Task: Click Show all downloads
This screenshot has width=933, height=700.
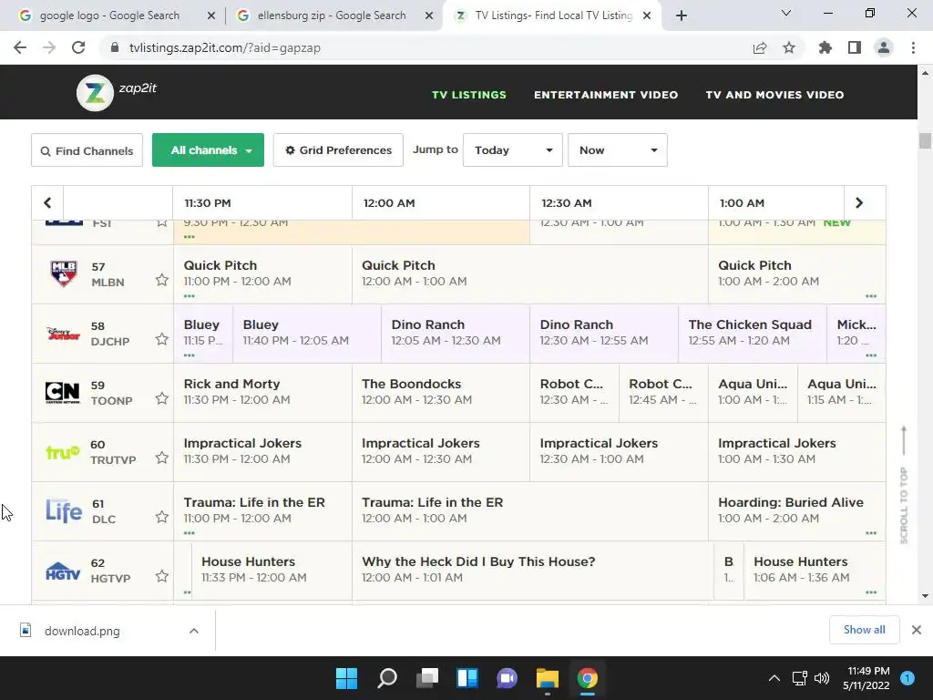Action: pos(864,630)
